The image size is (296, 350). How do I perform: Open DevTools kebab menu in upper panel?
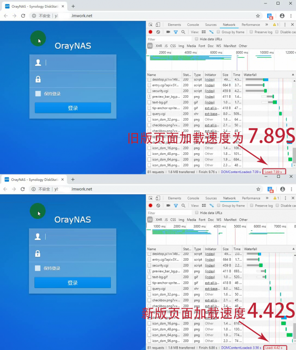coord(285,25)
